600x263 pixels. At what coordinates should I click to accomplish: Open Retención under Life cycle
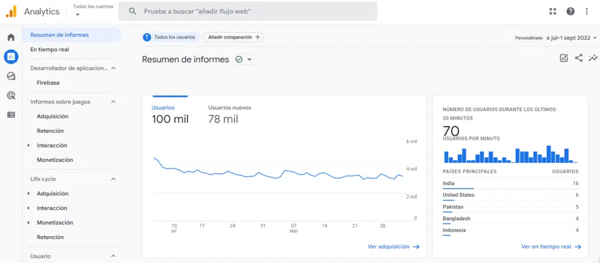tap(50, 237)
